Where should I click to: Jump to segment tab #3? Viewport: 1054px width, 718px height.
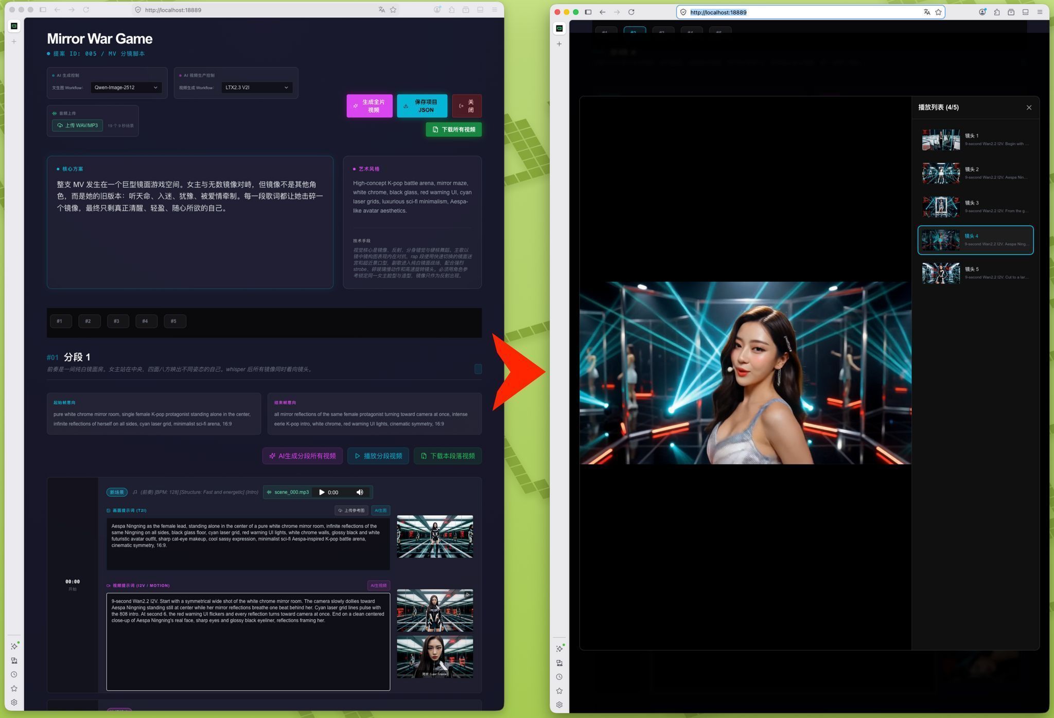[118, 321]
